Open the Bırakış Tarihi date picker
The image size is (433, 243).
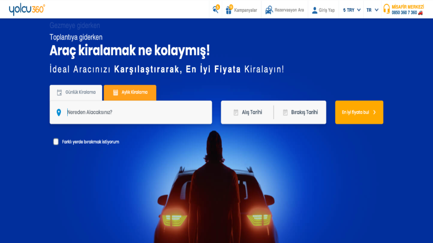tap(300, 112)
